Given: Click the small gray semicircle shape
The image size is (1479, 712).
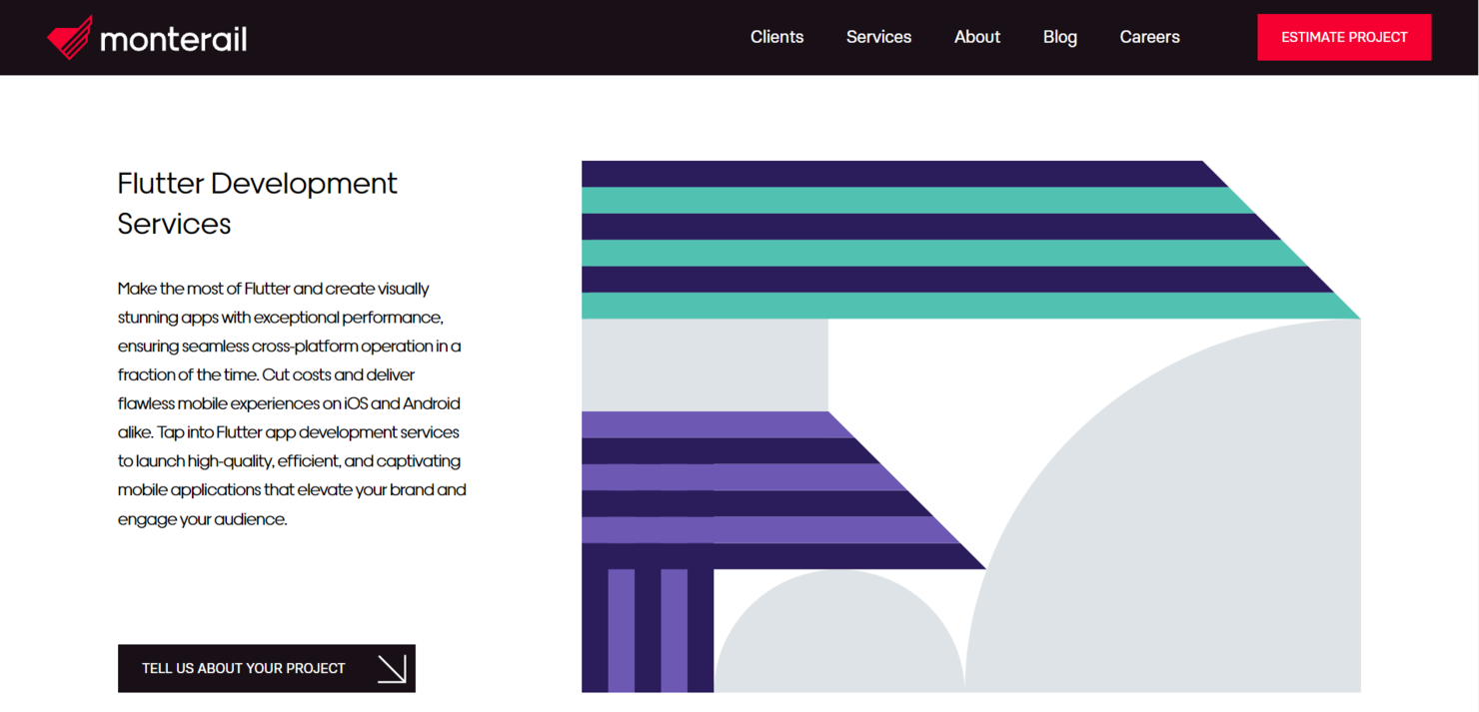Looking at the screenshot, I should [839, 639].
